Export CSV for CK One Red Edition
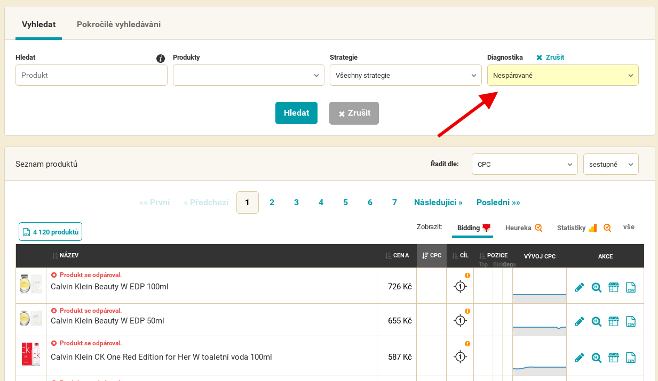 [631, 358]
